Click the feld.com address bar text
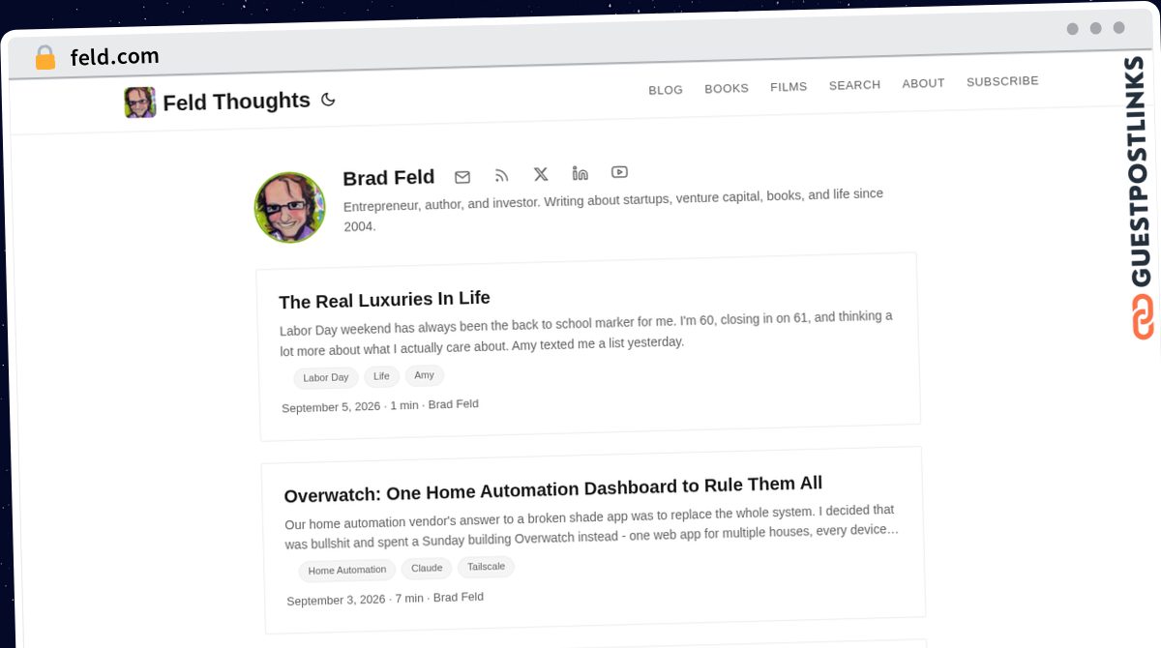 click(114, 57)
